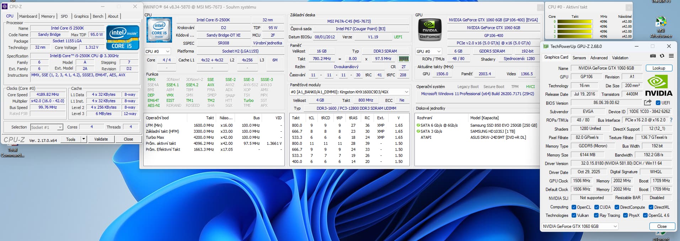This screenshot has height=241, width=680.
Task: Switch to the Mainboard tab in CPU-Z
Action: point(28,16)
